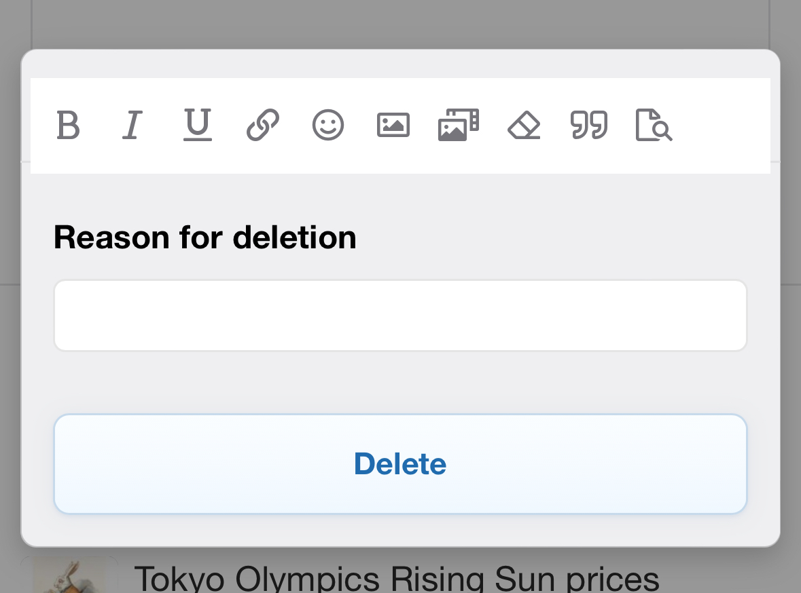
Task: Focus the Reason for deletion field
Action: pyautogui.click(x=400, y=315)
